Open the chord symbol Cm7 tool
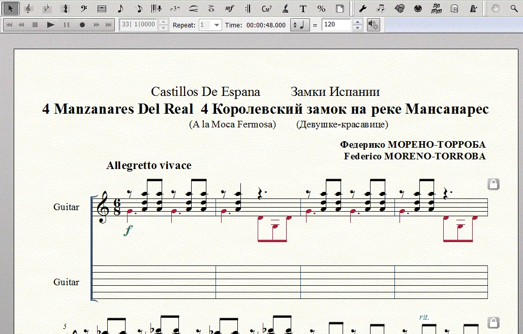Image resolution: width=523 pixels, height=334 pixels. tap(266, 8)
